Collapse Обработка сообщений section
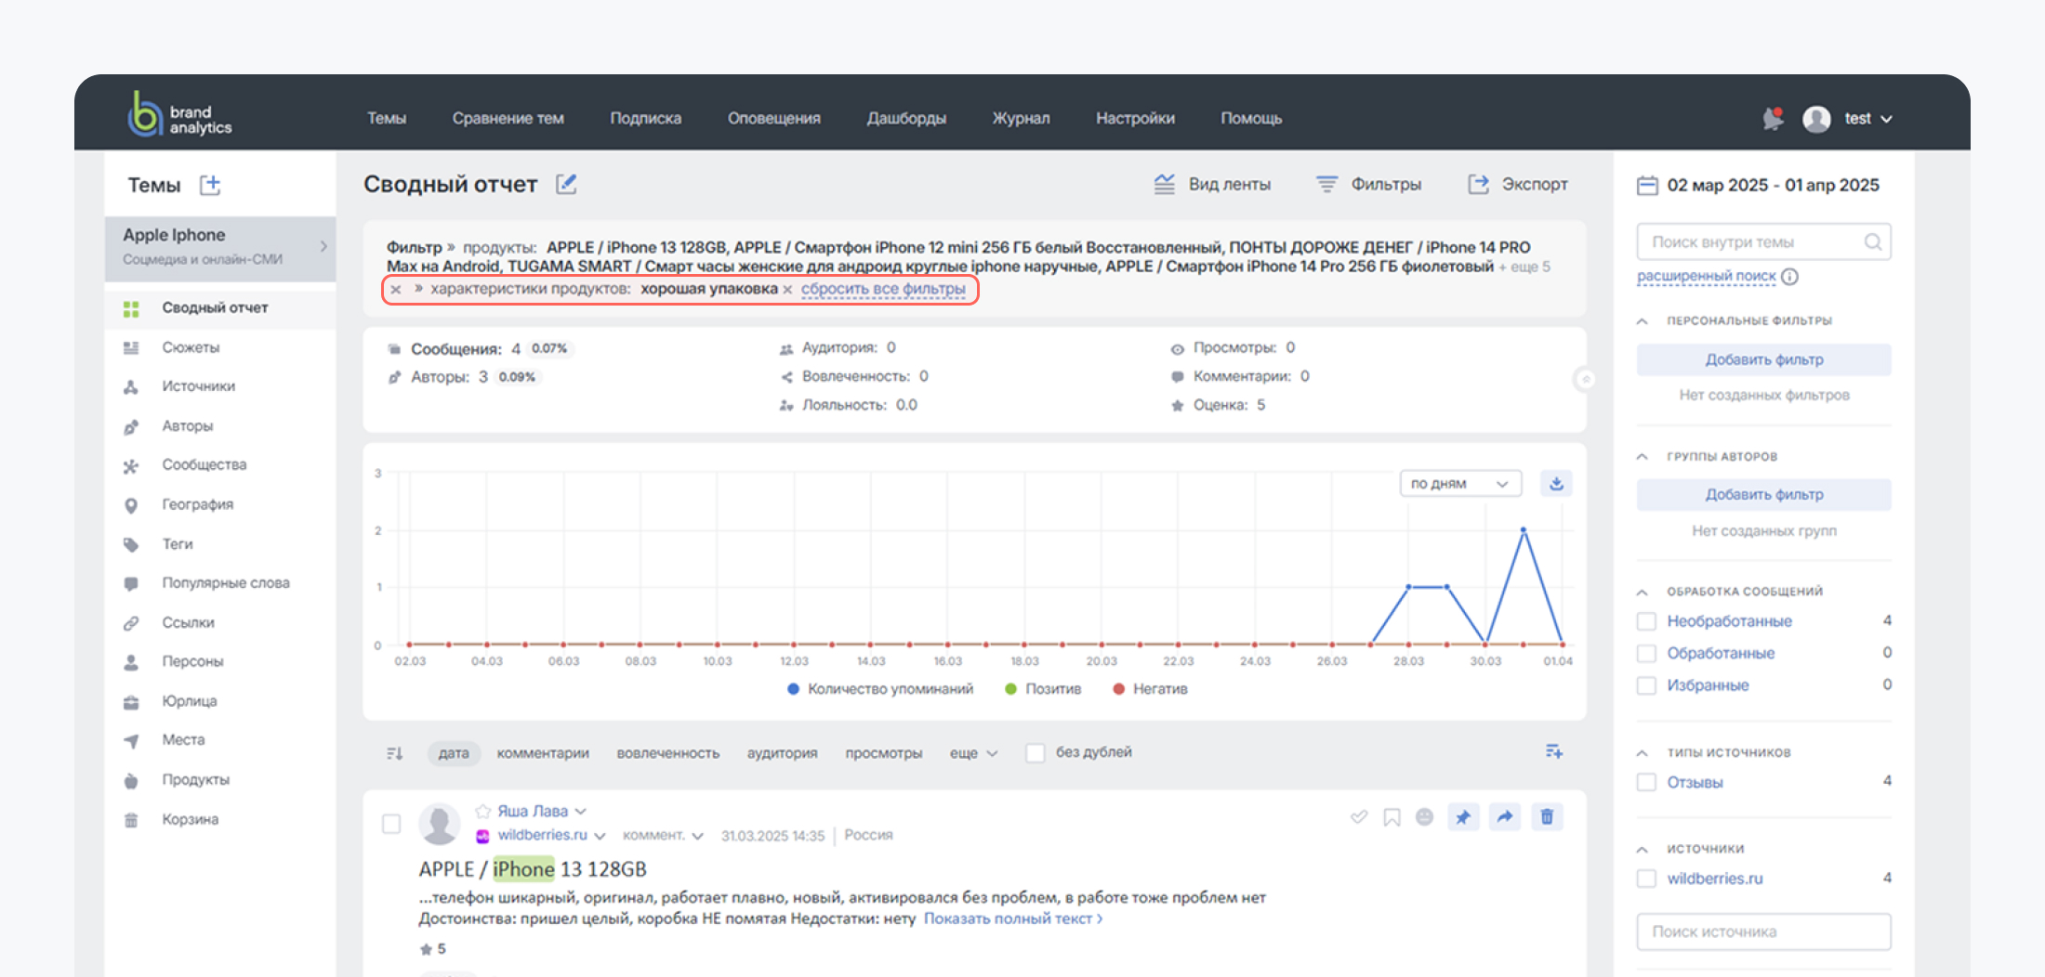The height and width of the screenshot is (977, 2045). pyautogui.click(x=1643, y=592)
